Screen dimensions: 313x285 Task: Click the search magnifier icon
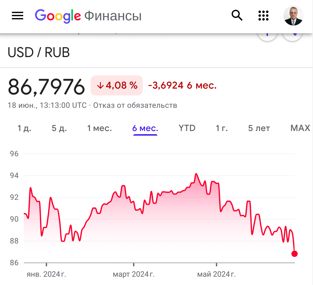click(x=237, y=15)
